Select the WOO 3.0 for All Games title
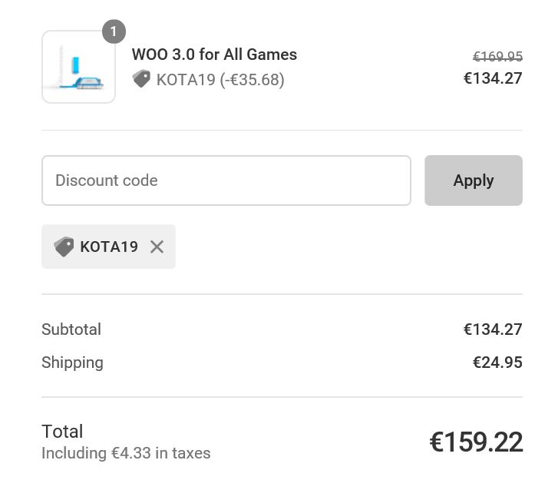 pos(214,55)
